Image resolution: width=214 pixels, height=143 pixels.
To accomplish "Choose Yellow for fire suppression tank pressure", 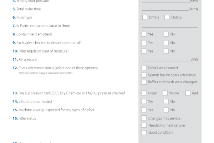I will [165, 93].
